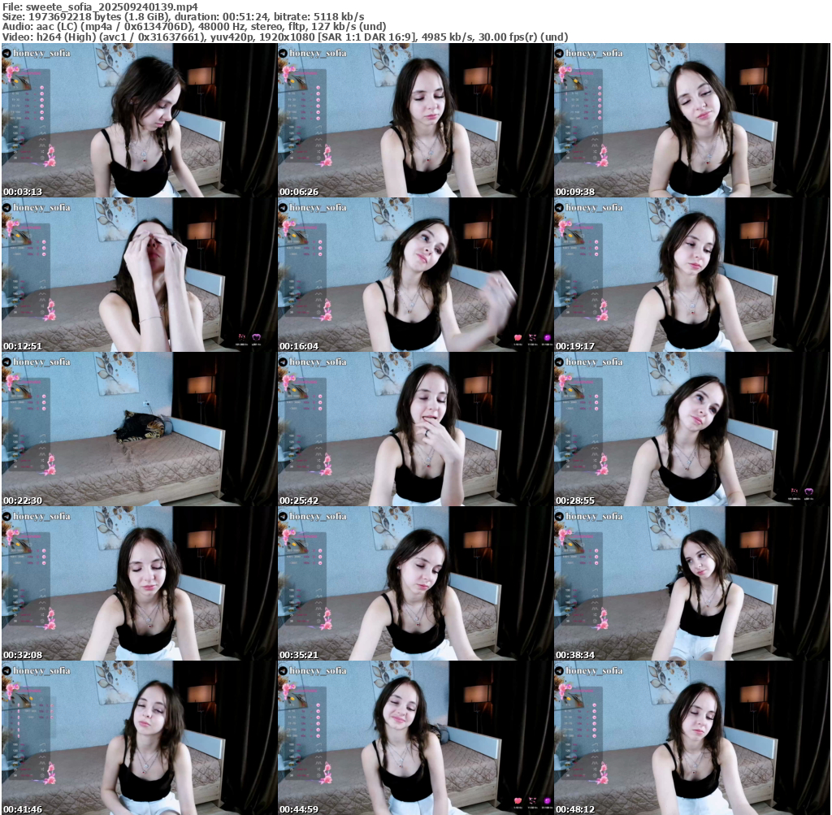Image resolution: width=832 pixels, height=815 pixels.
Task: Open the thumbnail frame at 00:16:04
Action: tap(415, 275)
